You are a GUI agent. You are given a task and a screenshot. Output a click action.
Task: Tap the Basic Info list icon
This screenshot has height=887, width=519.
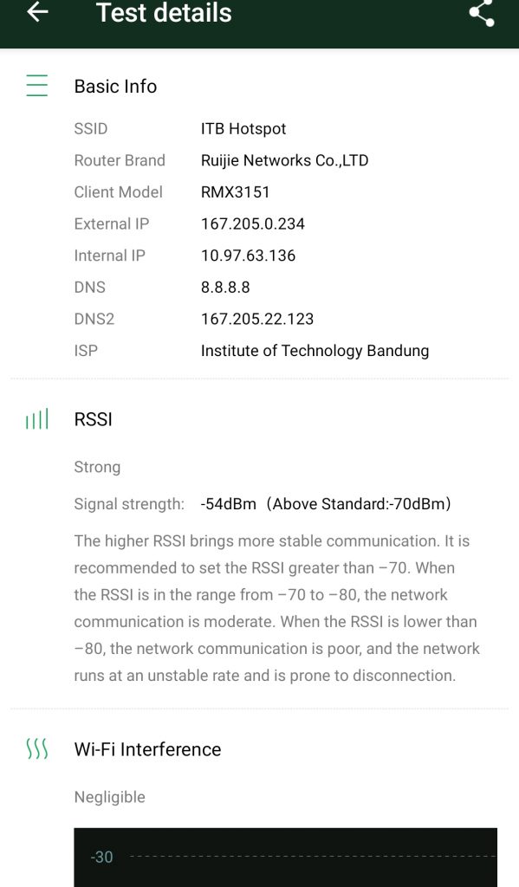pos(36,86)
